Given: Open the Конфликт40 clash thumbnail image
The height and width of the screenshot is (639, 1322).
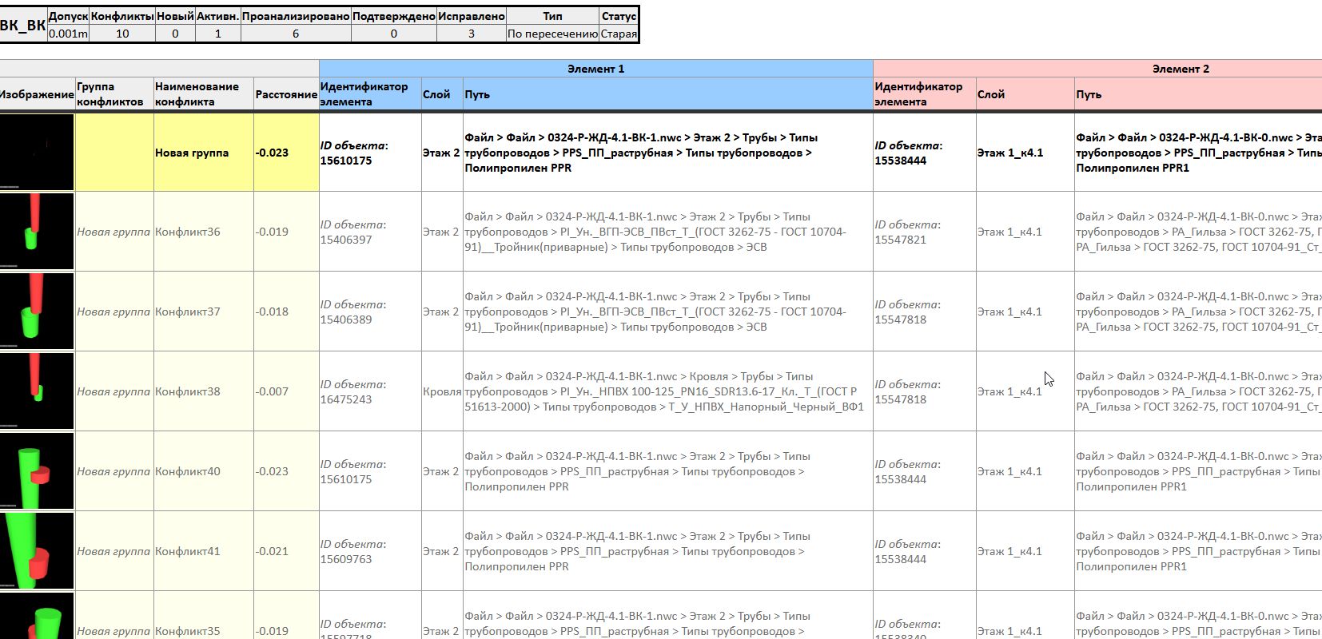Looking at the screenshot, I should tap(37, 471).
